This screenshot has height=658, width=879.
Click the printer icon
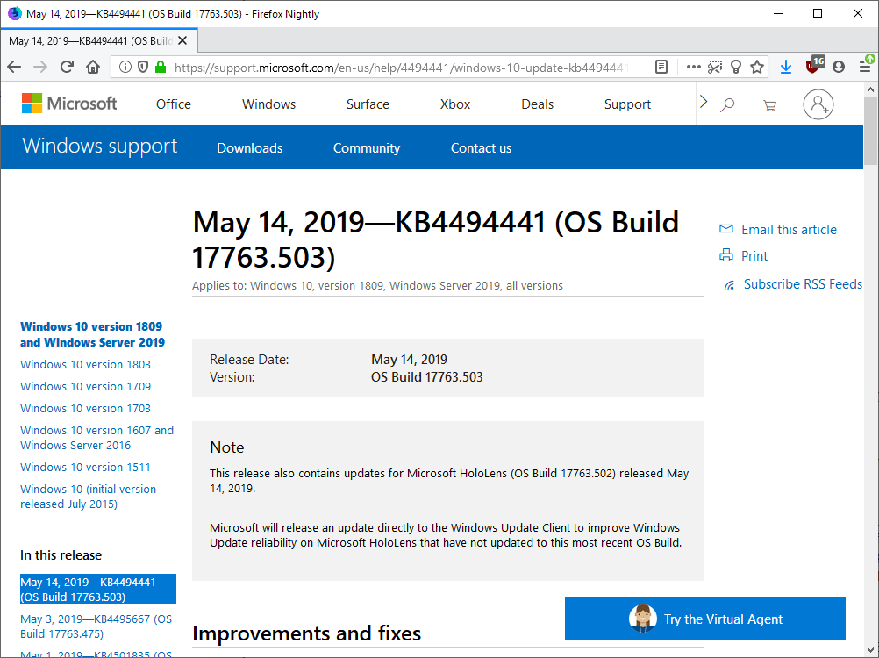726,255
